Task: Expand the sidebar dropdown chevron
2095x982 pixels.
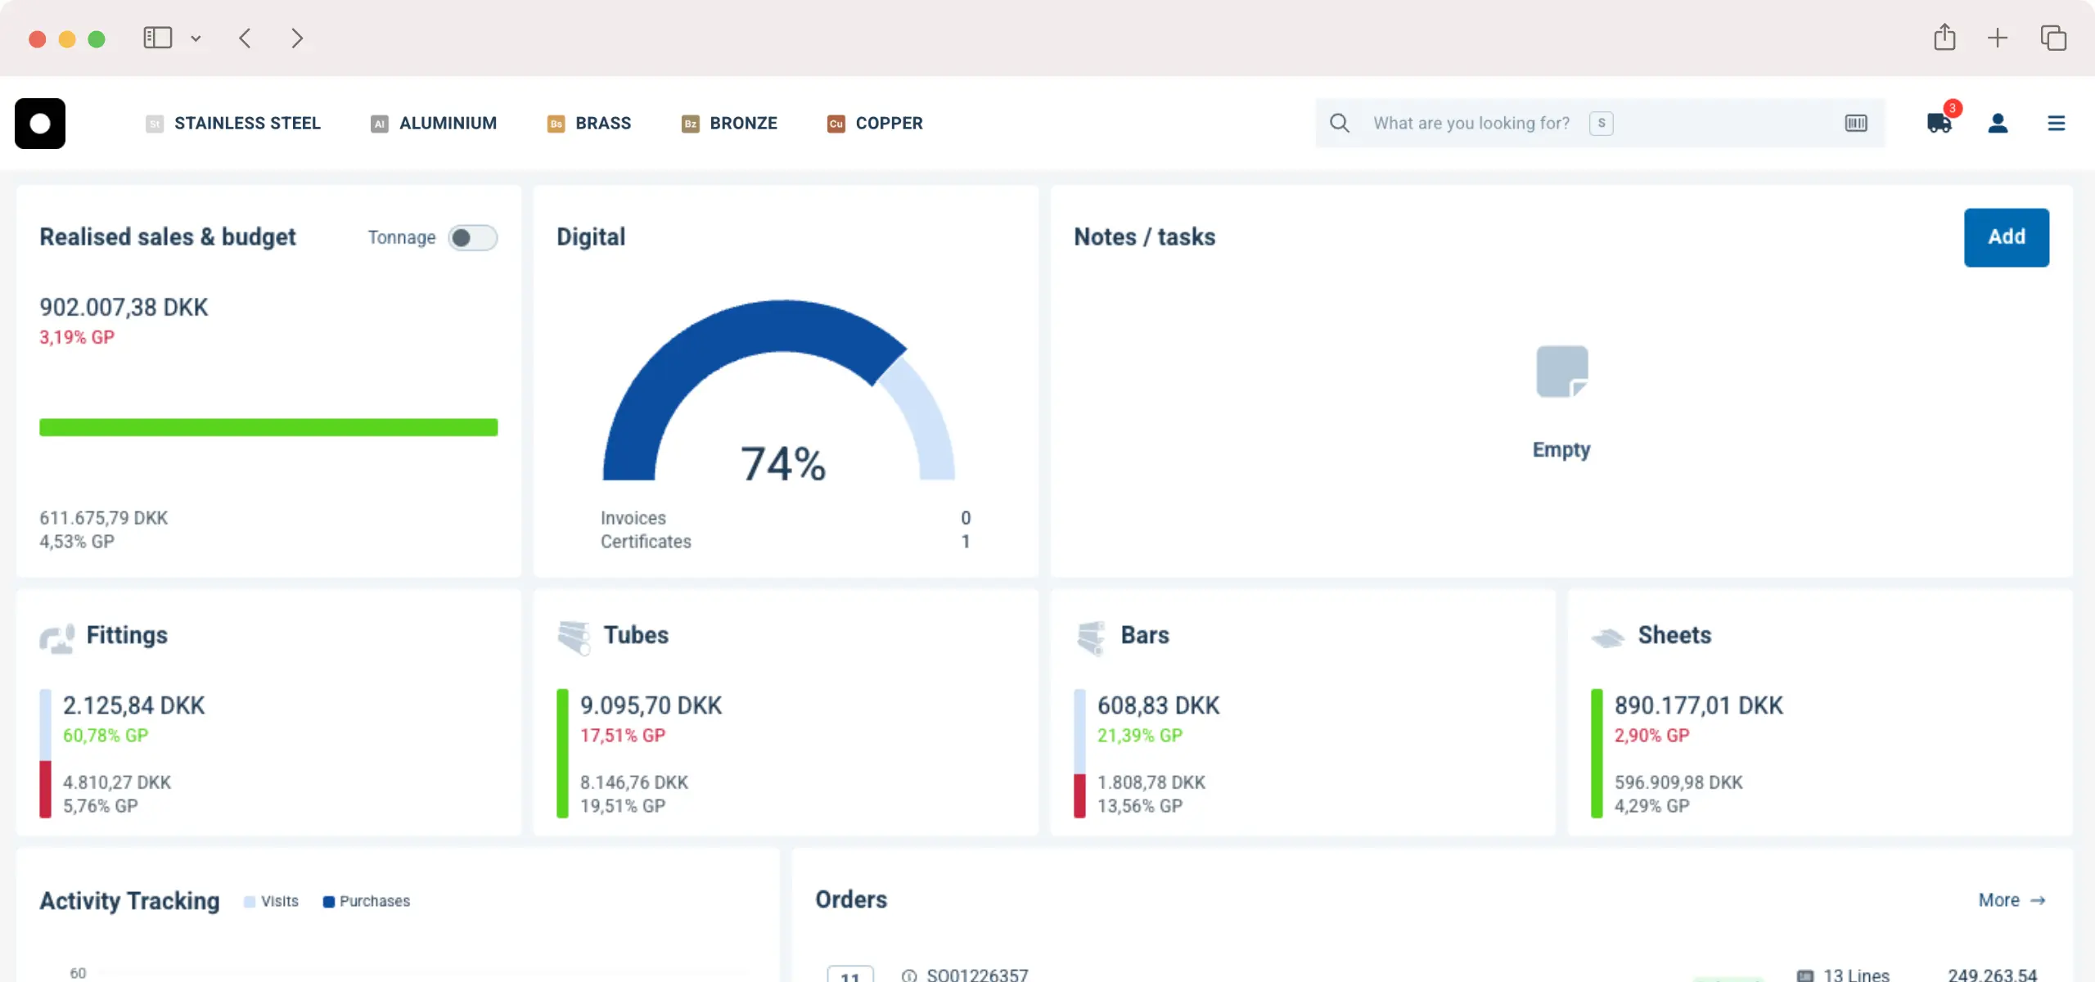Action: [x=196, y=38]
